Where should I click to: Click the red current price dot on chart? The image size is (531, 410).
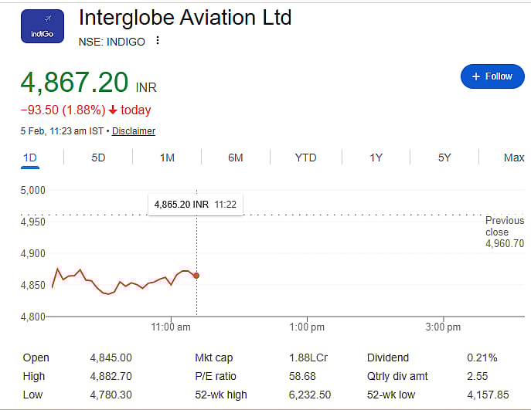[x=196, y=276]
